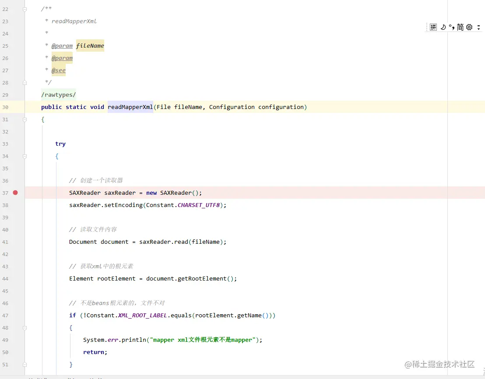Click the Element type on line 44
Viewport: 485px width, 379px height.
click(x=81, y=278)
